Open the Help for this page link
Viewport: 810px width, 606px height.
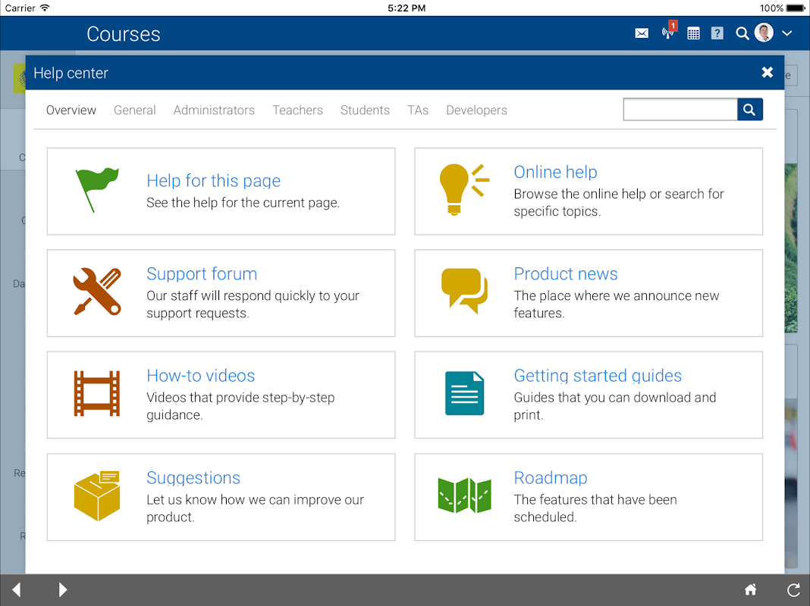tap(213, 180)
